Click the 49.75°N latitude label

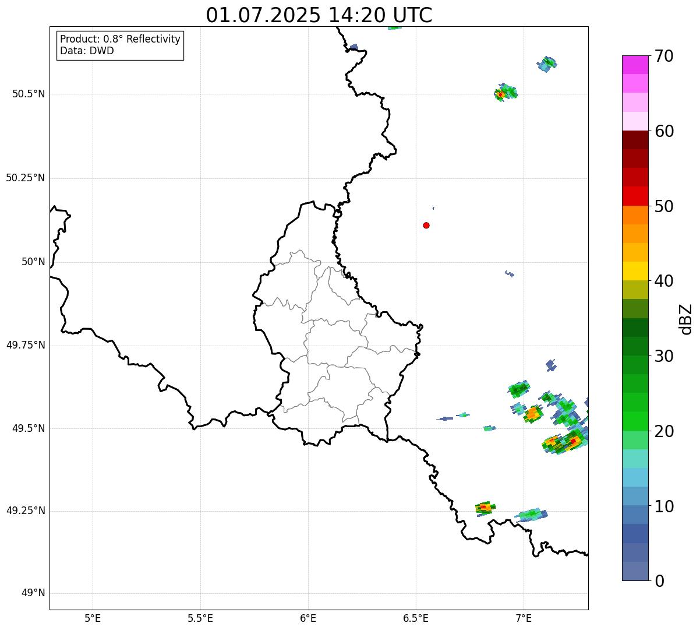[x=26, y=345]
